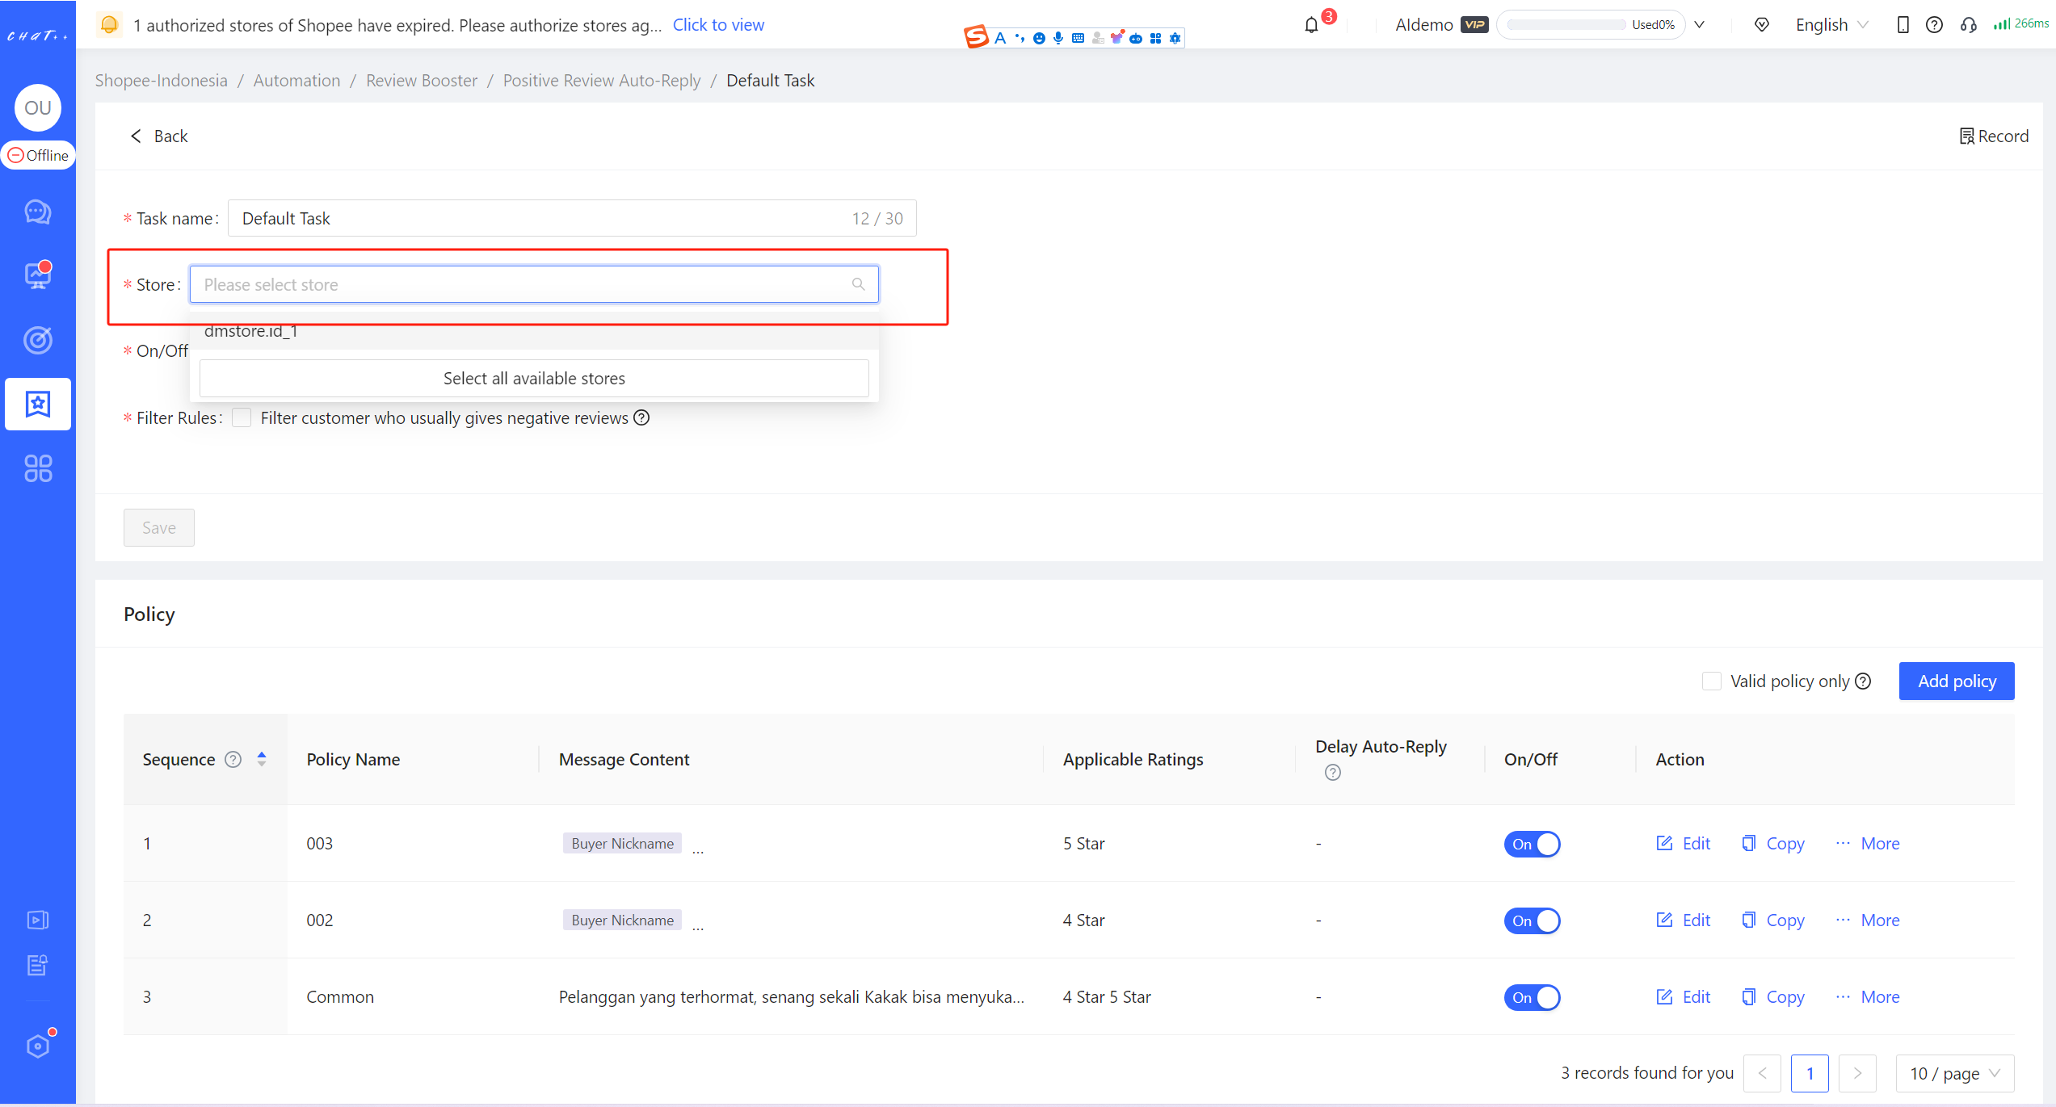Click the OU user avatar
Screen dimensions: 2056x1107
click(38, 107)
